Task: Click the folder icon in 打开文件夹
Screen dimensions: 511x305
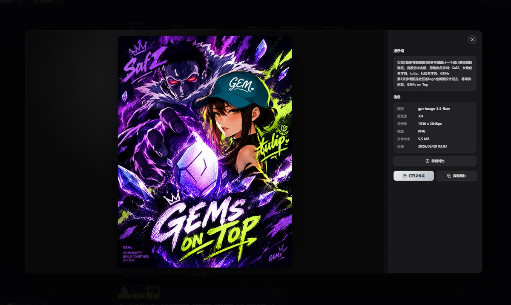Action: 405,176
